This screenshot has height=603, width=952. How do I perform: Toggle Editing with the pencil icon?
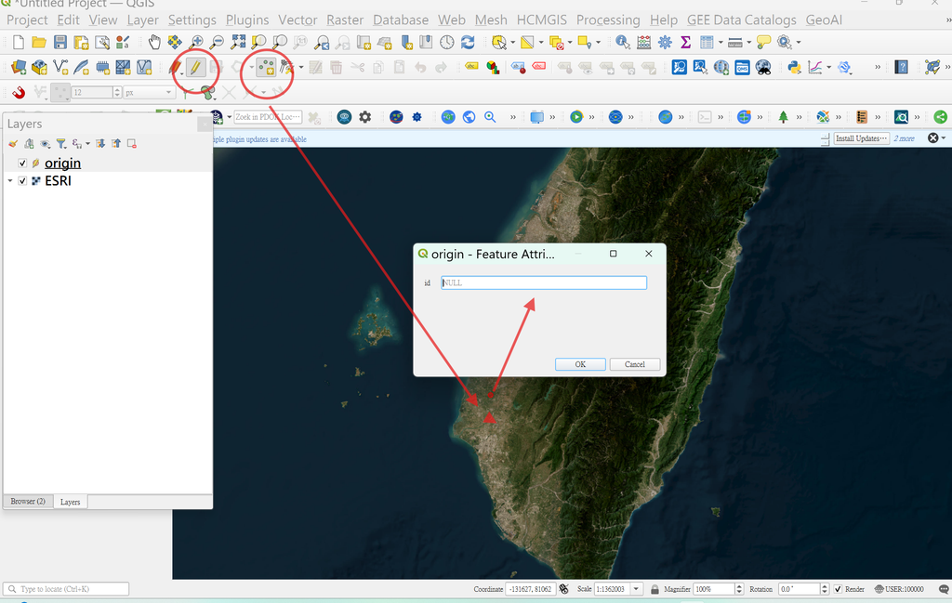tap(195, 67)
